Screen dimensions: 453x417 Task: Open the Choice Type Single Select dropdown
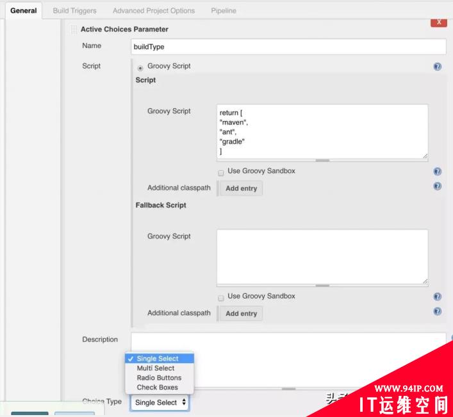pyautogui.click(x=160, y=402)
